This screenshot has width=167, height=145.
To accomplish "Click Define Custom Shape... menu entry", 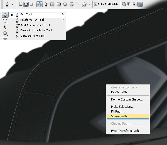I will click(128, 99).
